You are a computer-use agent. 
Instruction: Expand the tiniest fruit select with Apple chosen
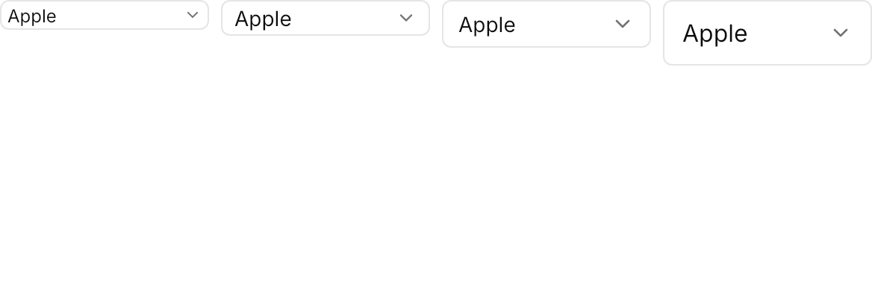click(x=105, y=15)
